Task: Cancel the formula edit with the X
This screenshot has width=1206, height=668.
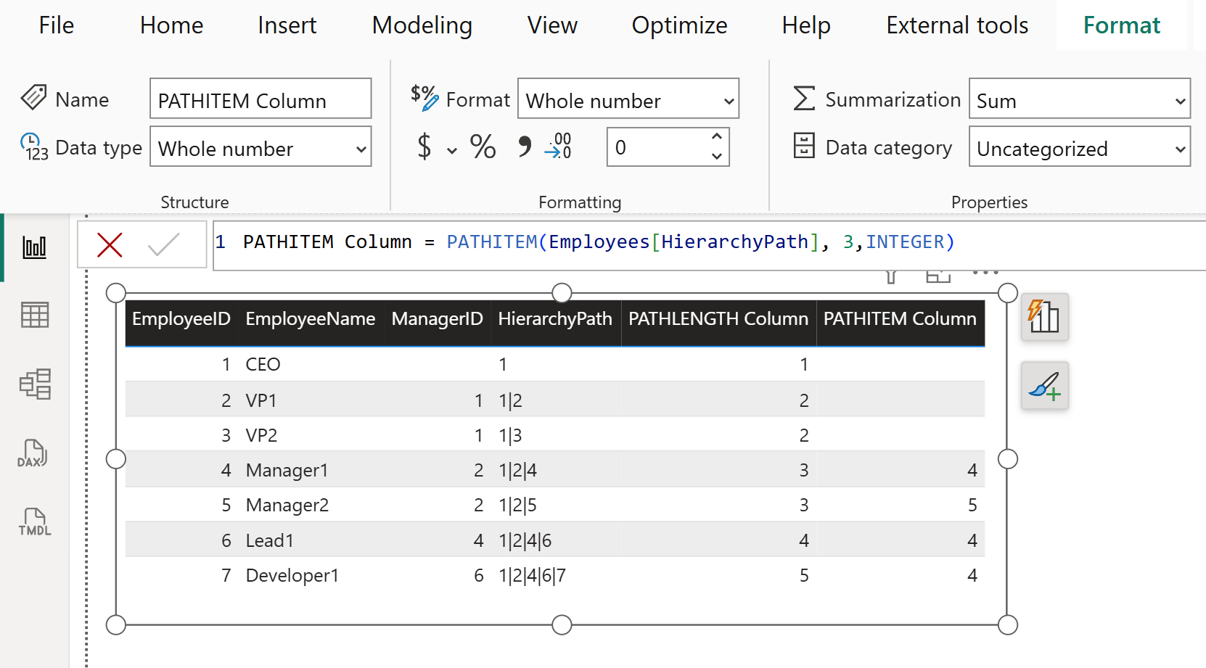Action: 110,244
